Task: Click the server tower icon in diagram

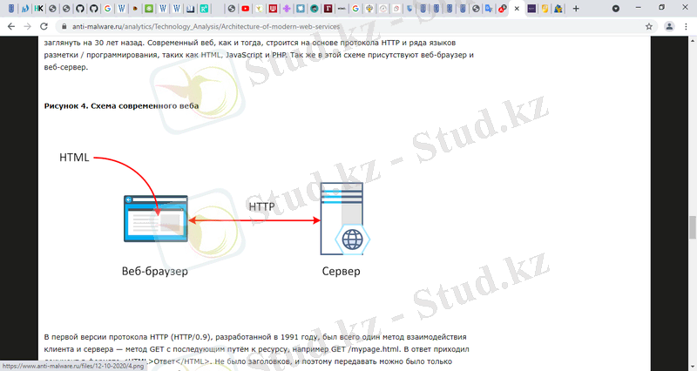Action: pyautogui.click(x=345, y=219)
